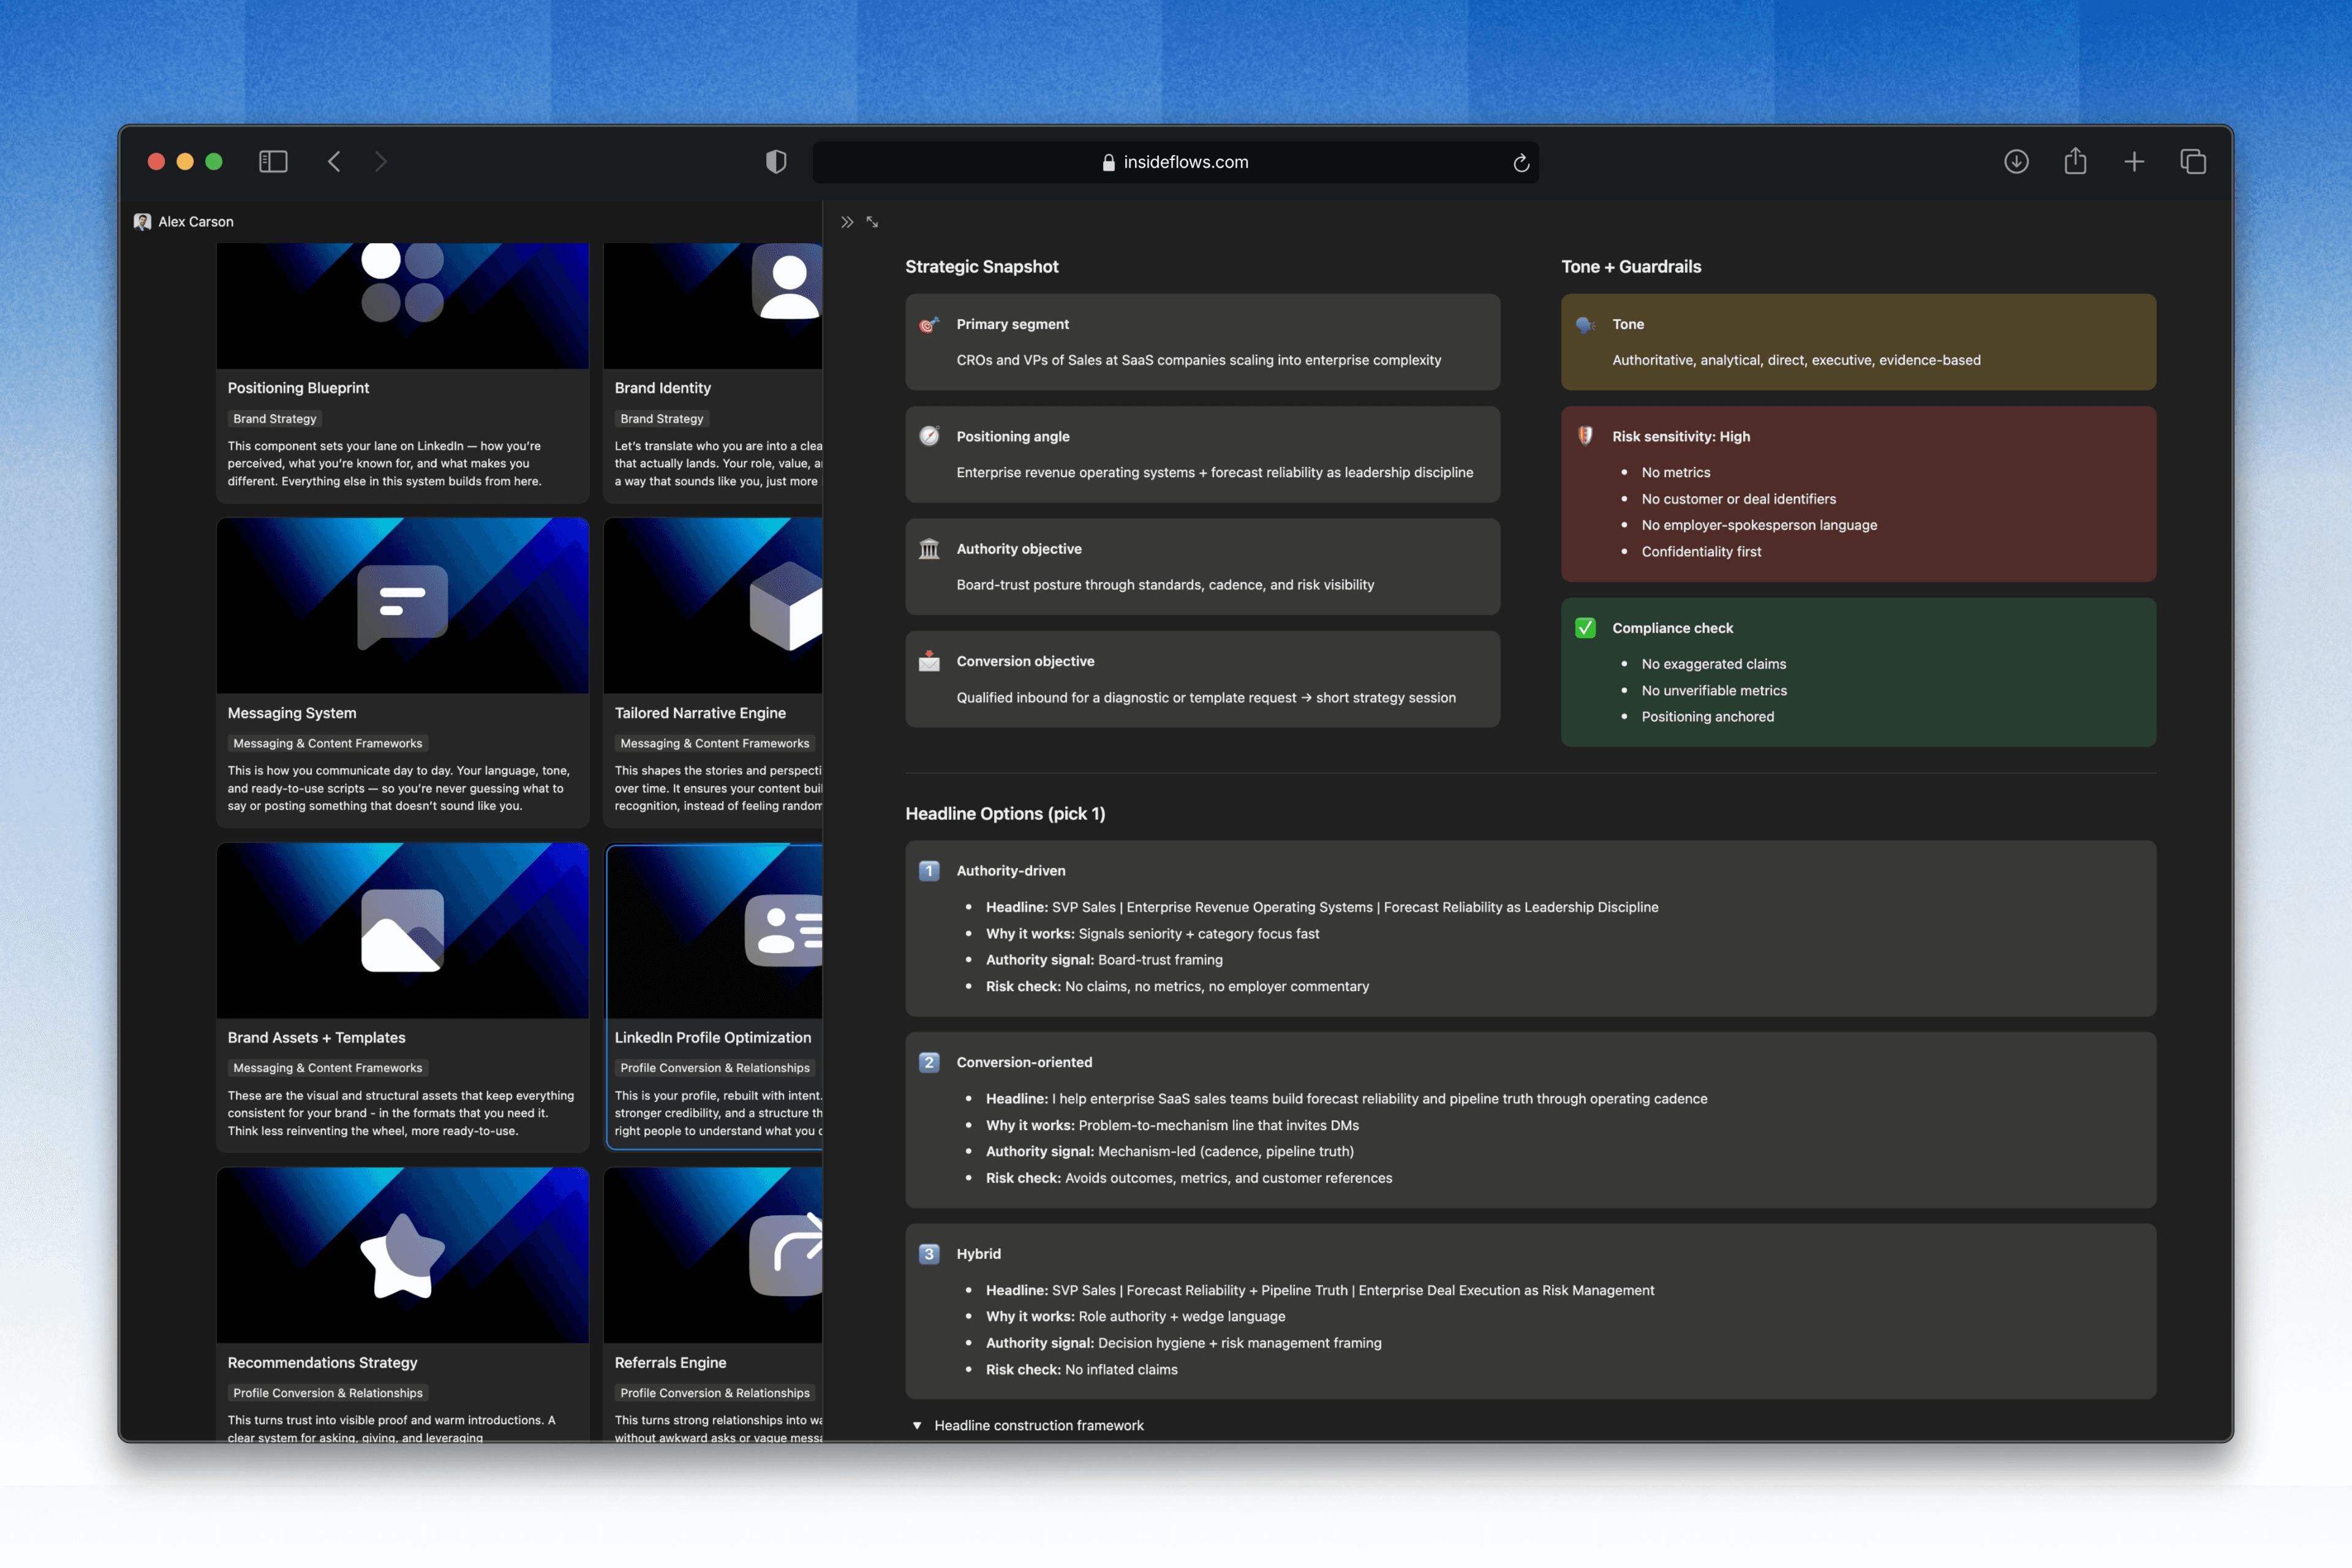Show tab overview icon

(2193, 162)
